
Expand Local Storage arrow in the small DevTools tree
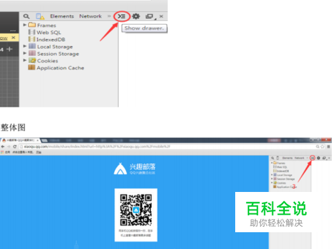272,175
